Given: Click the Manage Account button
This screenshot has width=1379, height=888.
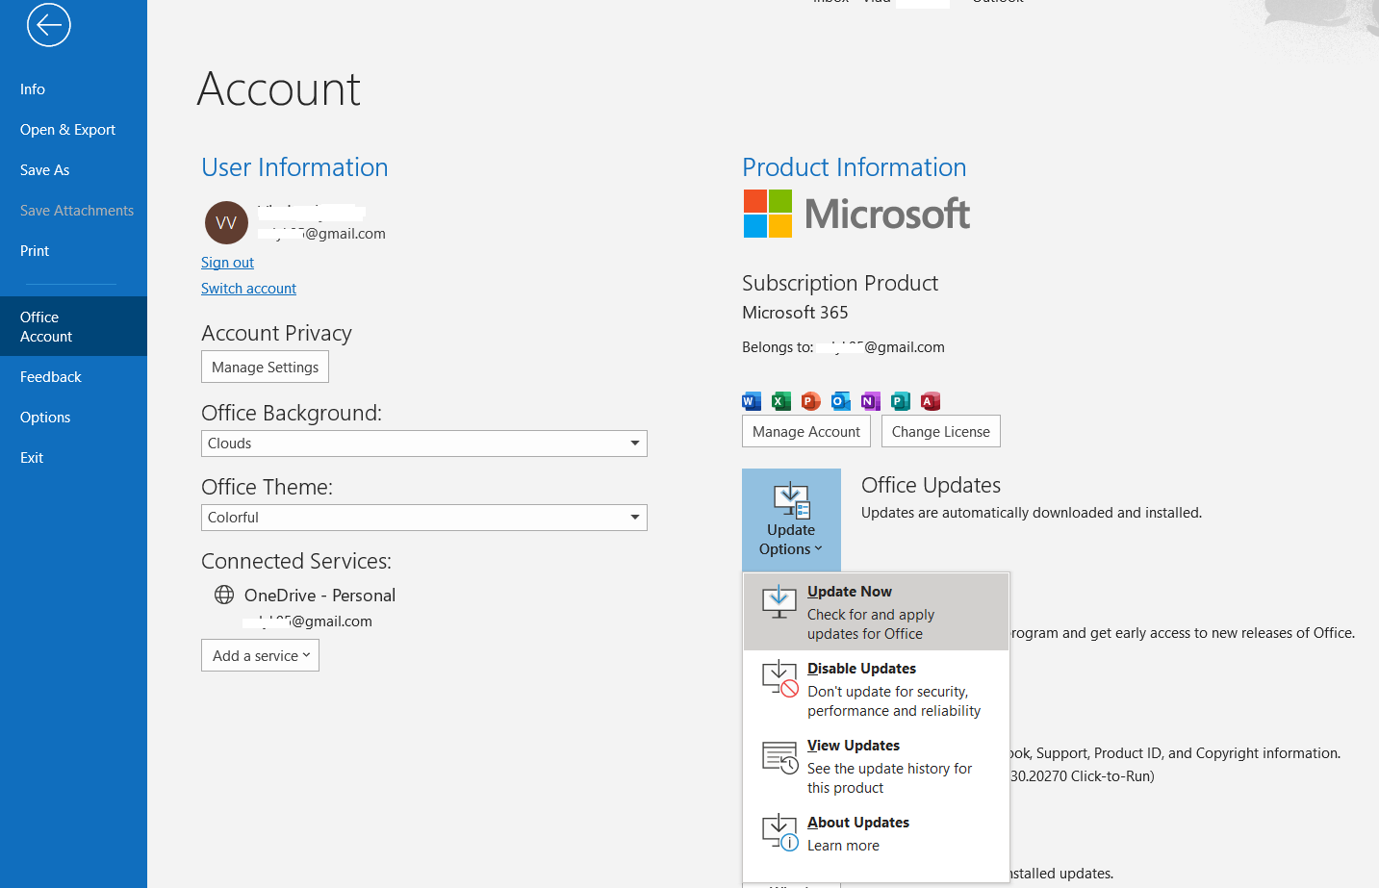Looking at the screenshot, I should [x=806, y=431].
